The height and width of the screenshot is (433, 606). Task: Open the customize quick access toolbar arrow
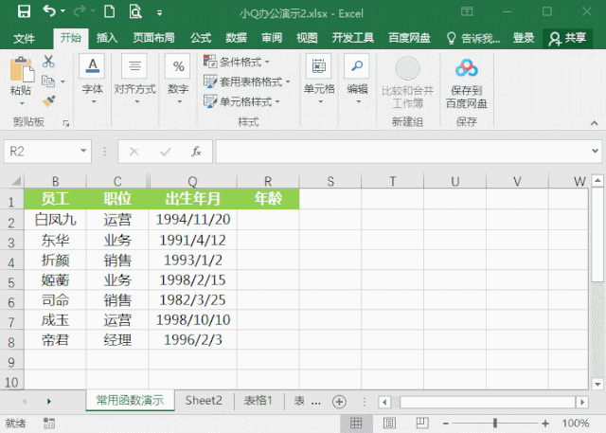[160, 13]
